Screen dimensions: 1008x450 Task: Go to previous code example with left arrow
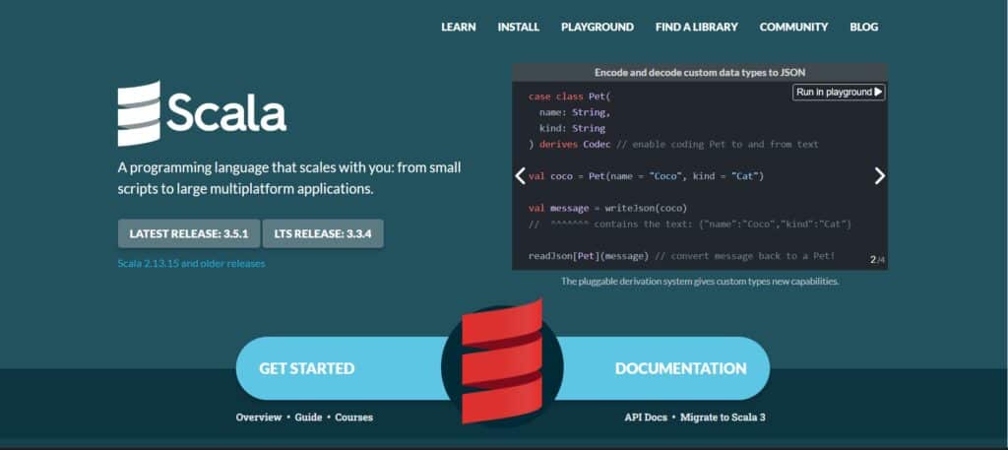[521, 175]
